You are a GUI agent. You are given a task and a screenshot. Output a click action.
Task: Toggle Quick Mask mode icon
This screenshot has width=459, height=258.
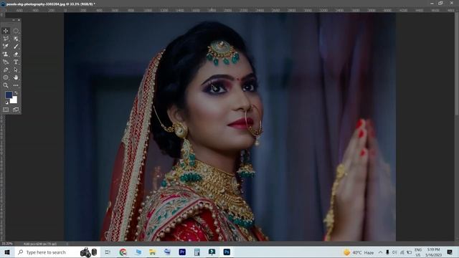click(6, 110)
